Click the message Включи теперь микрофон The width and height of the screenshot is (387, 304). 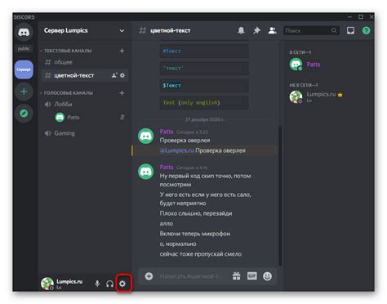click(195, 234)
